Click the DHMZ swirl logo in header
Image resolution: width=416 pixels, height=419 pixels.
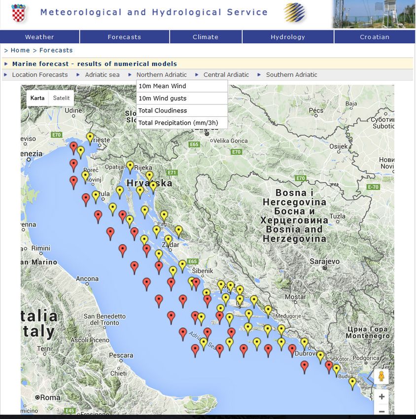[x=294, y=13]
